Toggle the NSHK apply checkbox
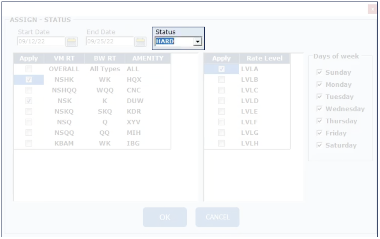This screenshot has height=239, width=380. [29, 80]
